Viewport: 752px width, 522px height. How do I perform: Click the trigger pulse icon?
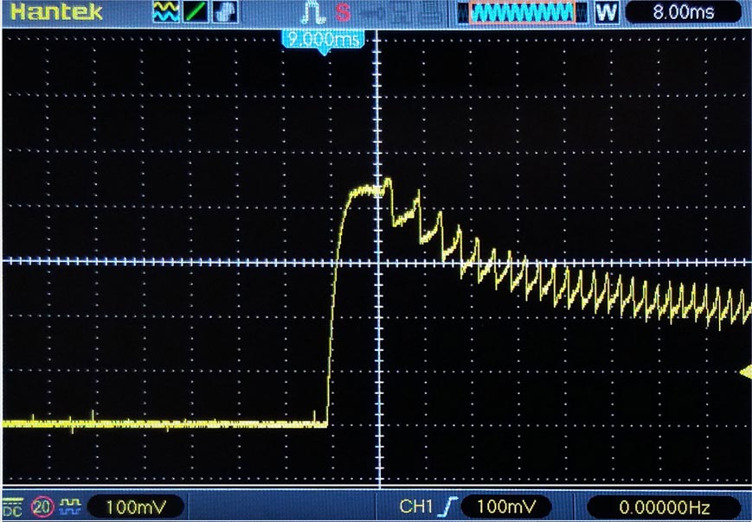click(313, 12)
